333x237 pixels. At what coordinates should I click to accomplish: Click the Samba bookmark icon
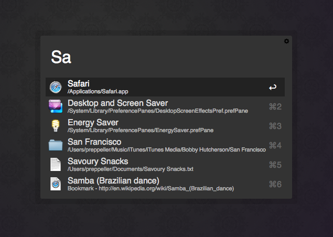click(x=56, y=184)
